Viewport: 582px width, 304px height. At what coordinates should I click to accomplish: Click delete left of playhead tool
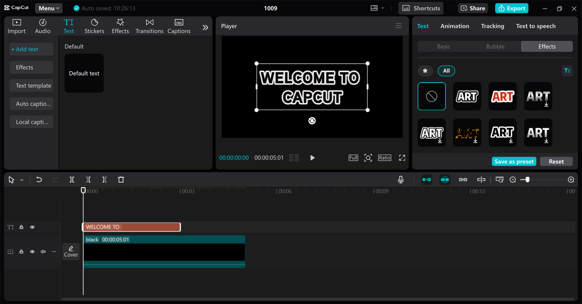(x=88, y=179)
